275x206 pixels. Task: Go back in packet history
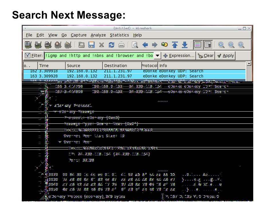(145, 45)
